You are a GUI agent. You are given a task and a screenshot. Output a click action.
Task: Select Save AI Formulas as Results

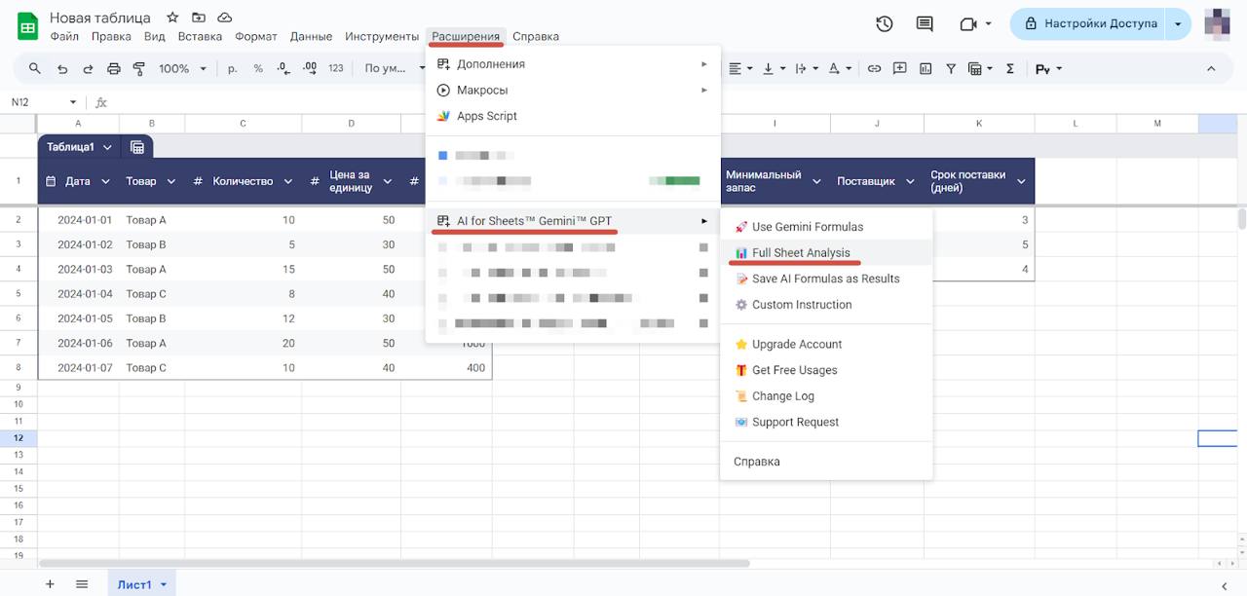(826, 279)
